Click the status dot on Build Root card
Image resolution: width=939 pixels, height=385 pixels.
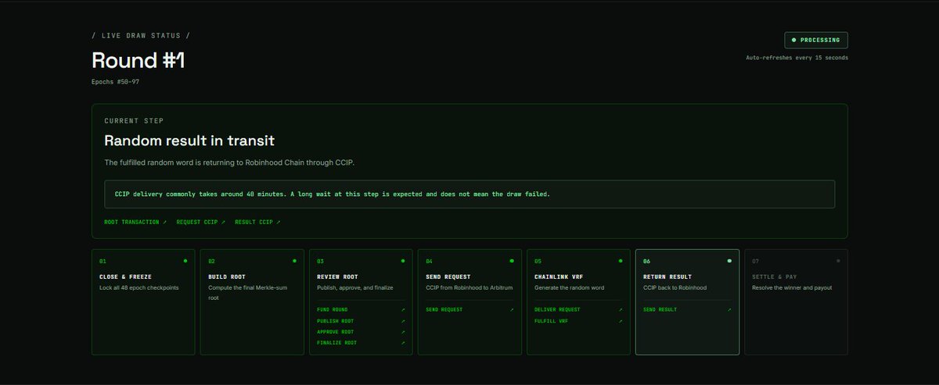coord(294,261)
